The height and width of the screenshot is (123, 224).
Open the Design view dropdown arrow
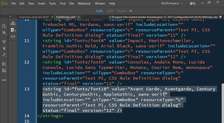131,11
